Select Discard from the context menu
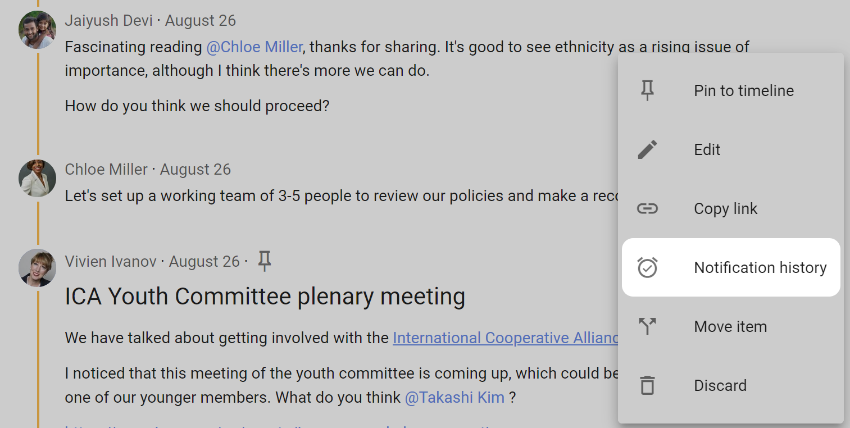This screenshot has height=428, width=850. coord(720,386)
